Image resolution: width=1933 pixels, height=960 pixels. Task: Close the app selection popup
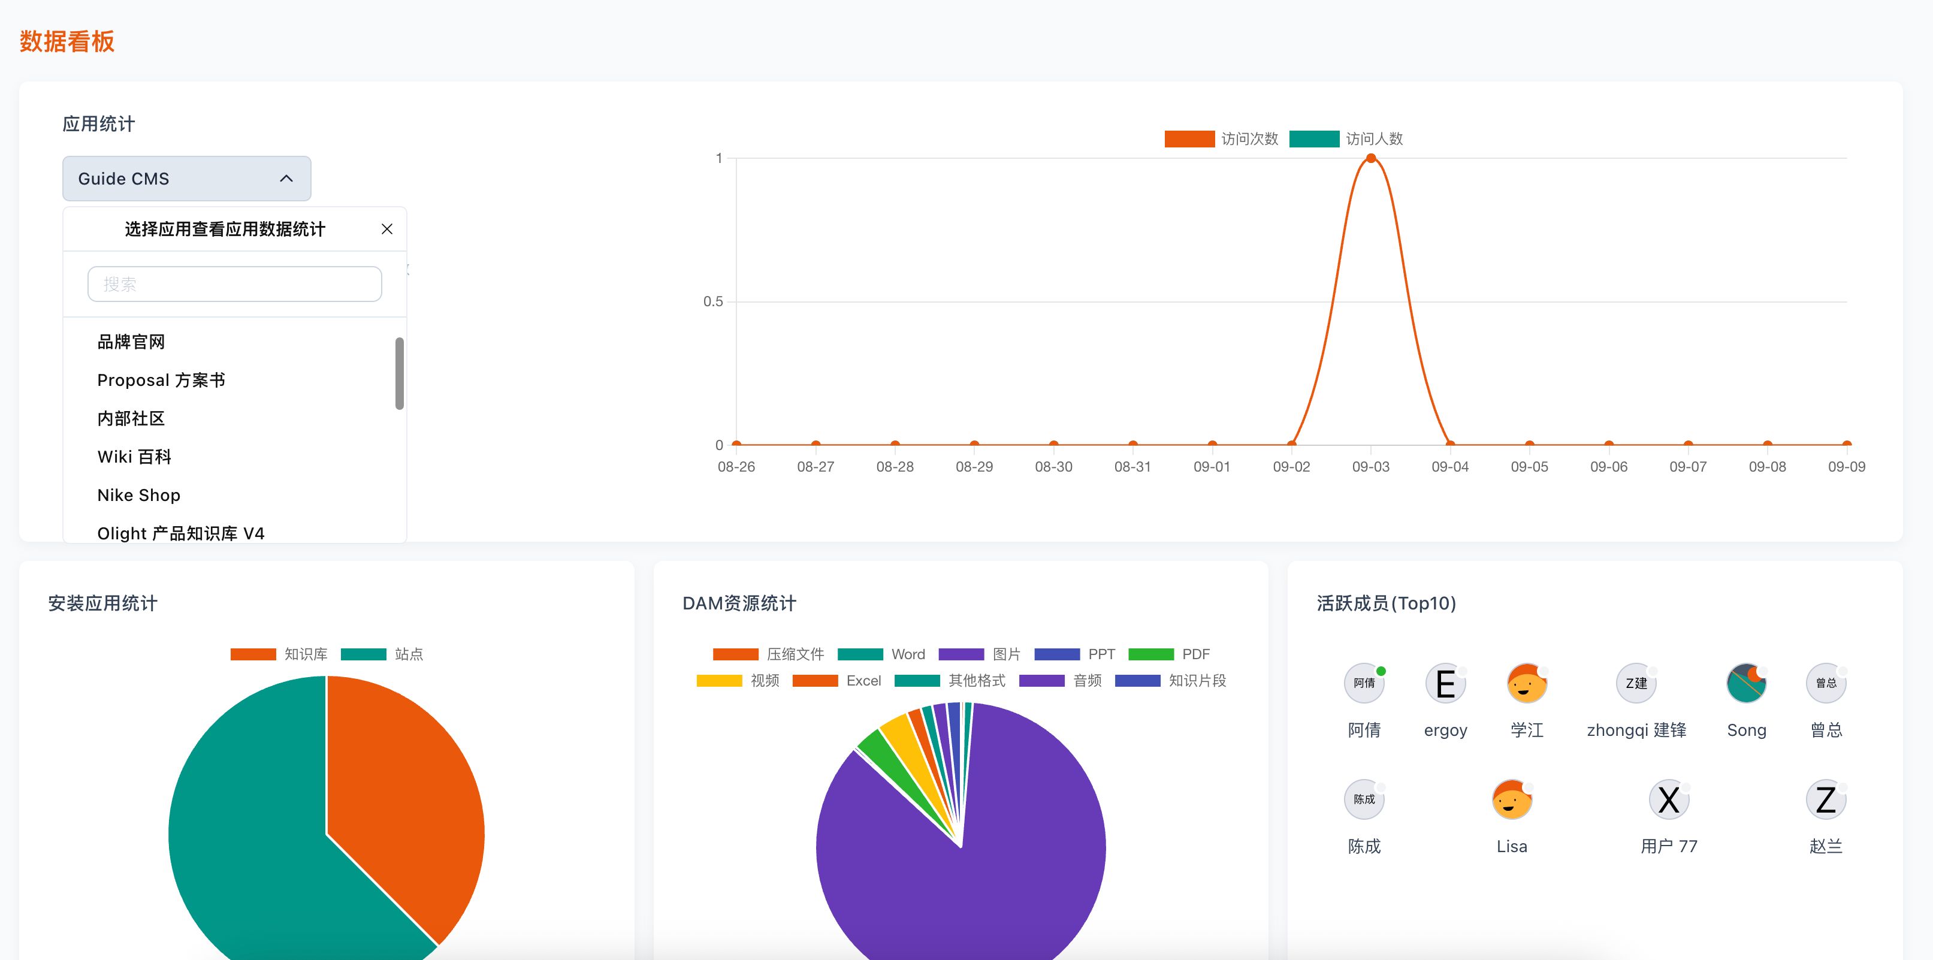386,229
